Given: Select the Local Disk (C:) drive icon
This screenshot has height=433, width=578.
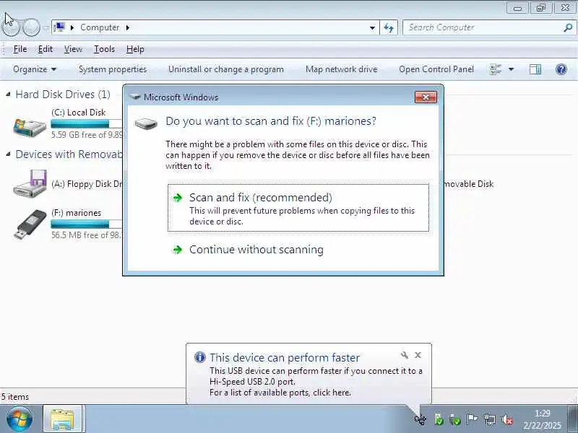Looking at the screenshot, I should point(30,128).
